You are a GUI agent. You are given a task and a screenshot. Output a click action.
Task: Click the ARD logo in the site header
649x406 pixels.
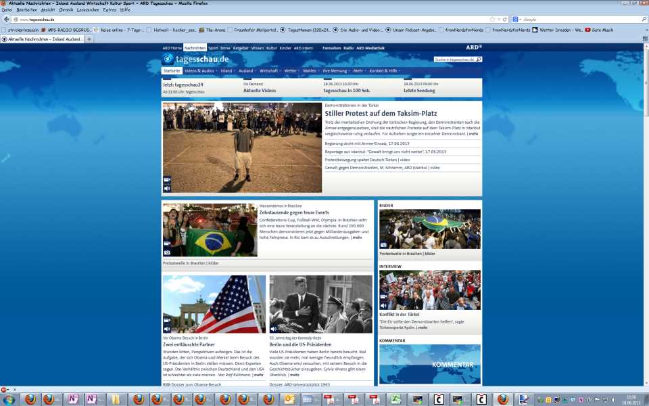point(474,47)
